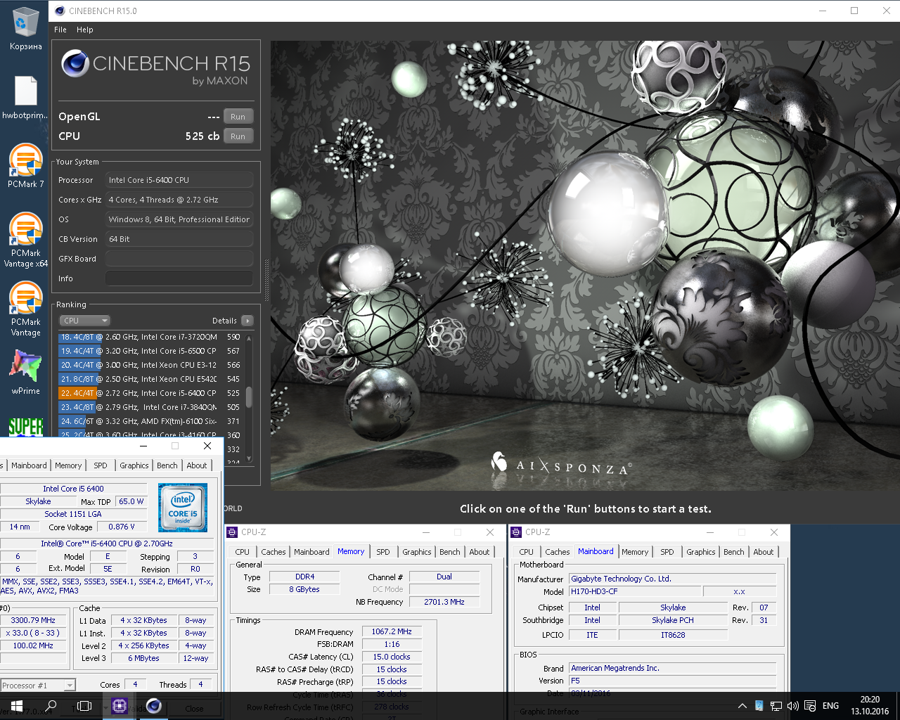Screen dimensions: 900x720
Task: Open About tab in right CPU-Z window
Action: coord(764,552)
